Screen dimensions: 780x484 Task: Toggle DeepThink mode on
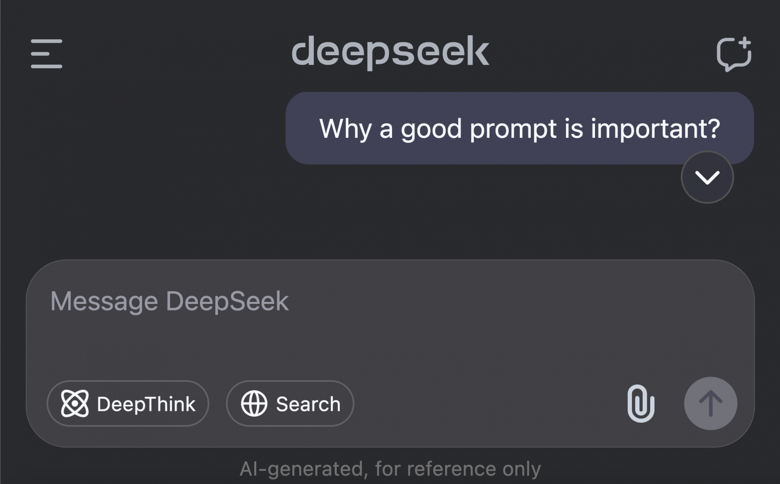pyautogui.click(x=128, y=403)
